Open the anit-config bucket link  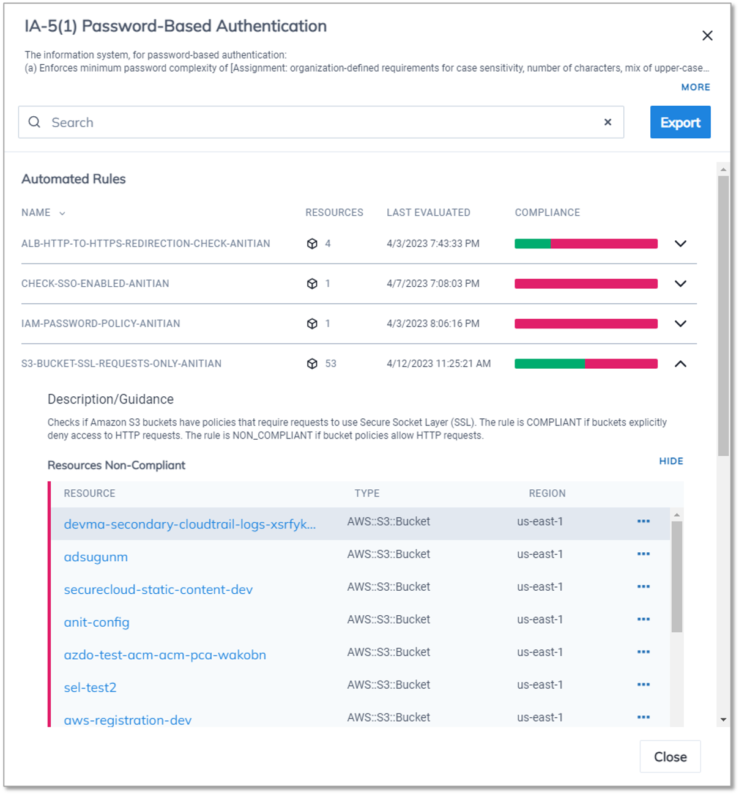point(97,623)
